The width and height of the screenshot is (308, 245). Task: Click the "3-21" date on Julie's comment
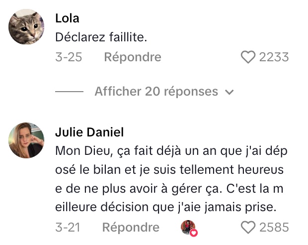click(x=68, y=228)
